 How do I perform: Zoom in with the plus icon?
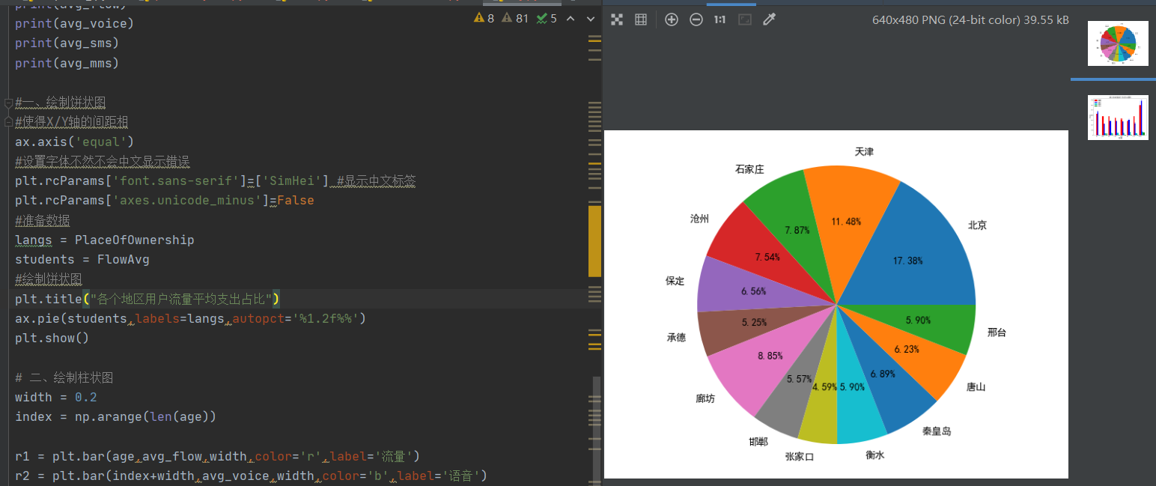(x=672, y=19)
